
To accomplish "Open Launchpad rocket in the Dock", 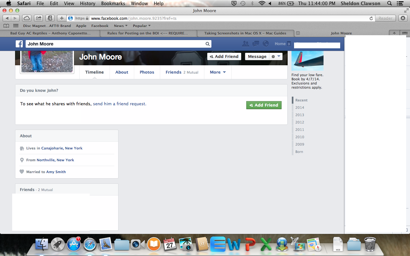I will (58, 245).
